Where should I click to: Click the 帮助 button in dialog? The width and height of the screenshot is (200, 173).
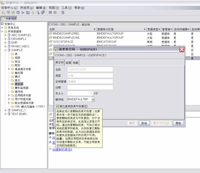coord(178,123)
